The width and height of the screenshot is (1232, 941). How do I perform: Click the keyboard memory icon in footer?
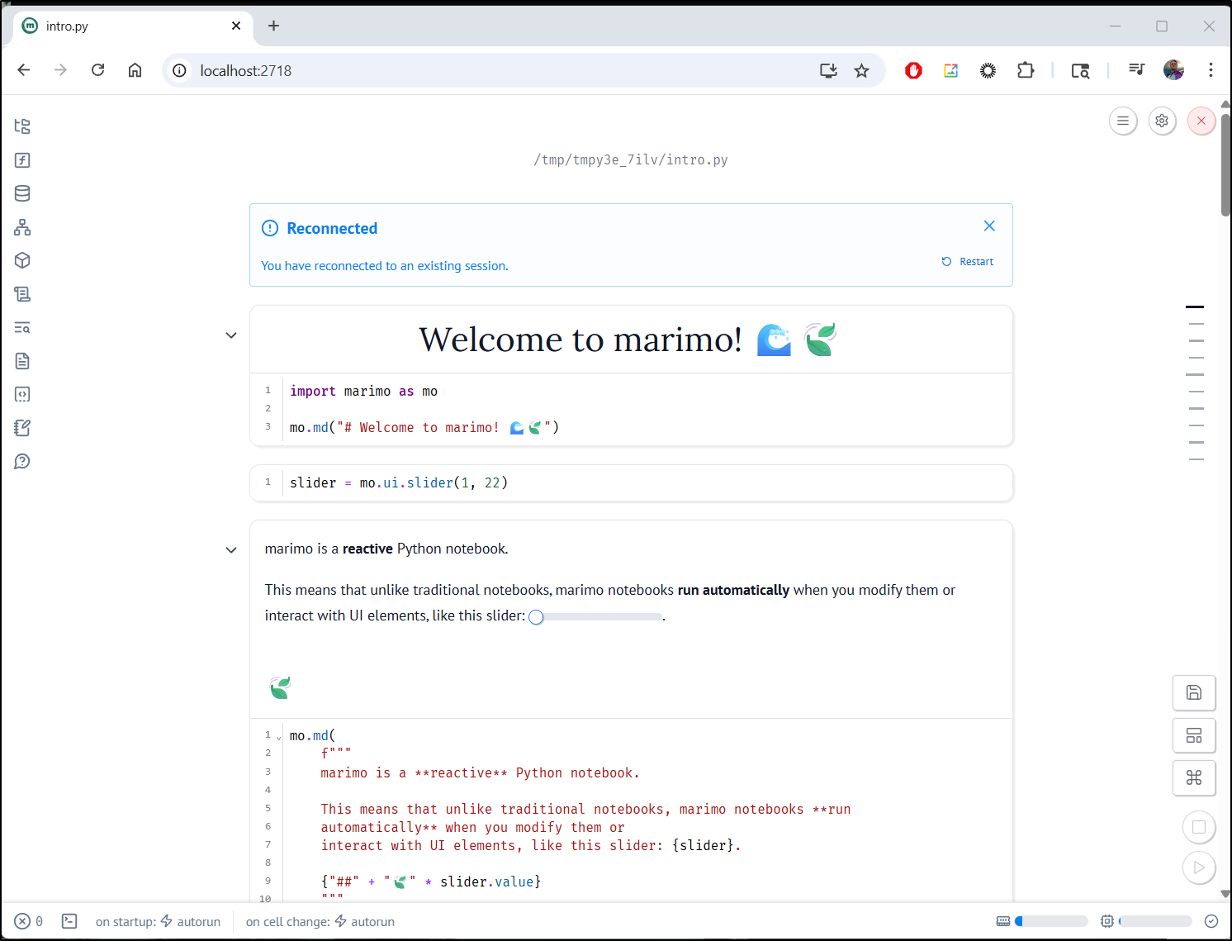point(1003,921)
